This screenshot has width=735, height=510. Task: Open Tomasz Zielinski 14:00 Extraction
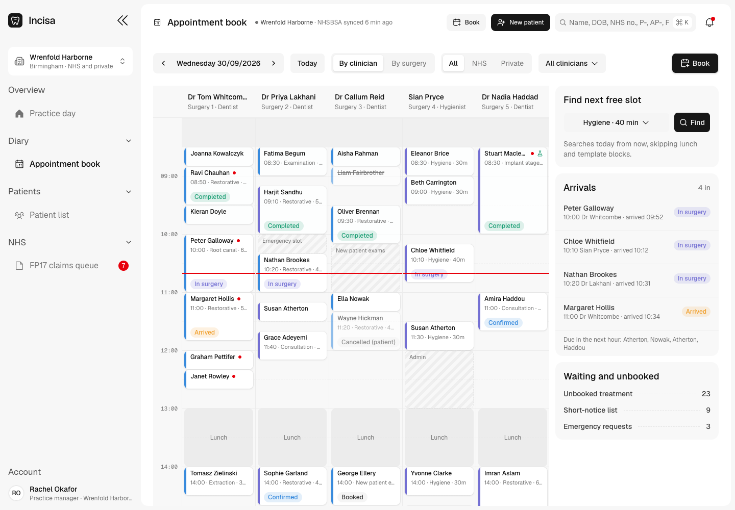pos(219,481)
